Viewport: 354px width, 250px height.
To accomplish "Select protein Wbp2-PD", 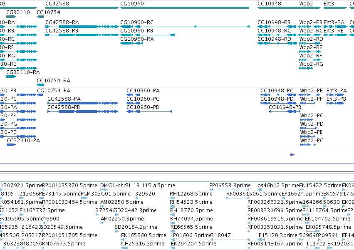I will (x=312, y=124).
